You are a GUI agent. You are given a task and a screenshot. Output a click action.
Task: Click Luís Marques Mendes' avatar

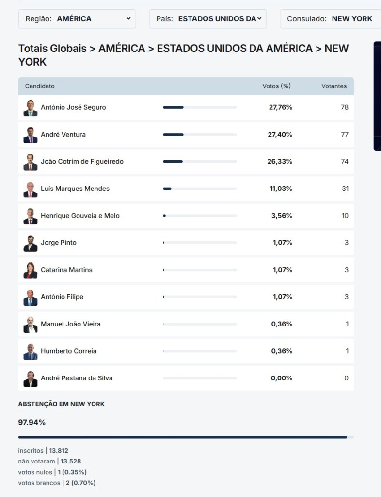coord(30,189)
